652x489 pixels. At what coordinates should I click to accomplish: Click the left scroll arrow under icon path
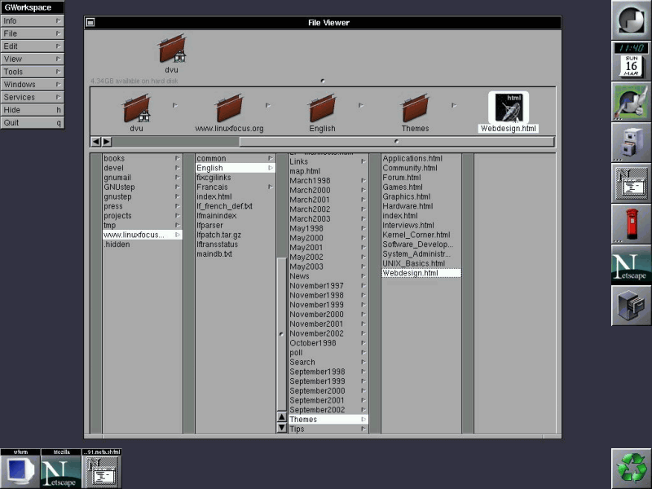pos(95,141)
